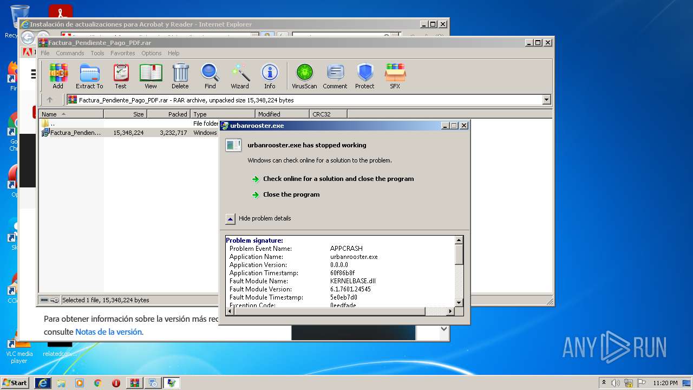The width and height of the screenshot is (693, 390).
Task: Switch to WinRAR taskbar button
Action: click(135, 383)
